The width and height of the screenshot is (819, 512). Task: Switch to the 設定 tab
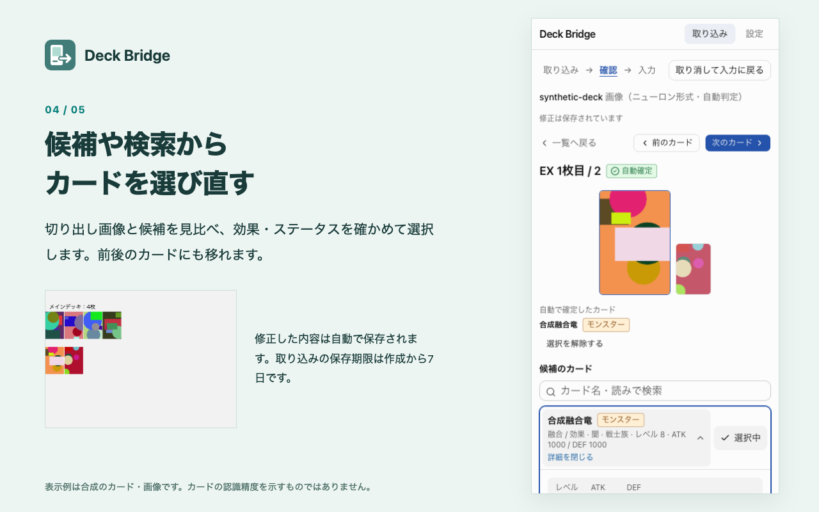754,34
